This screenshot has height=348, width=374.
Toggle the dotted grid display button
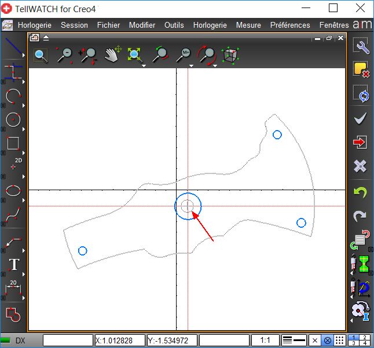[x=340, y=340]
